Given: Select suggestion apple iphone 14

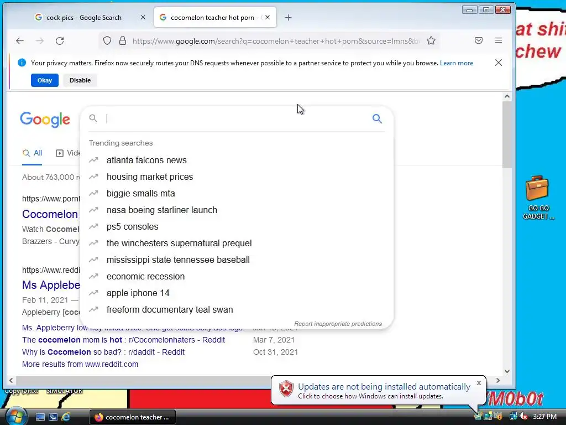Looking at the screenshot, I should (x=237, y=293).
